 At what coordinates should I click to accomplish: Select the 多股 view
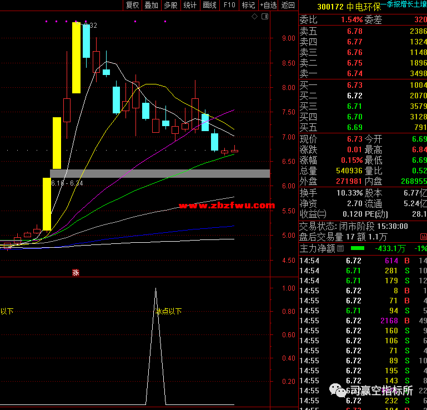click(171, 5)
